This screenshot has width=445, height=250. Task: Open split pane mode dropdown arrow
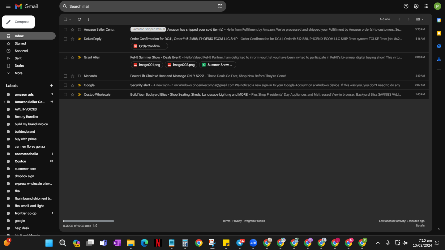tap(423, 19)
